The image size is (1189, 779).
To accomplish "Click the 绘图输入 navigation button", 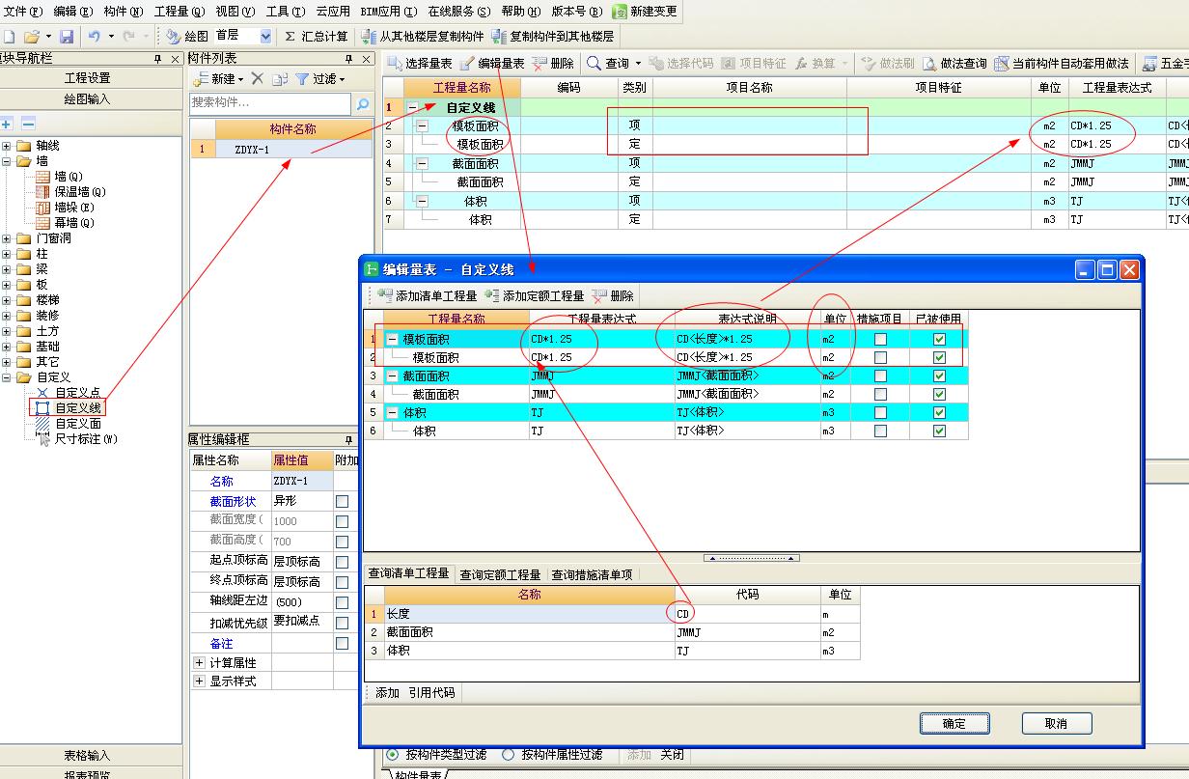I will click(88, 99).
